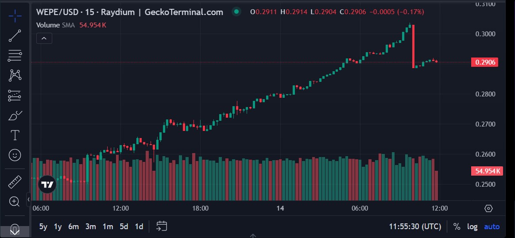Open the TradingView logo link
Image resolution: width=515 pixels, height=238 pixels.
[47, 185]
